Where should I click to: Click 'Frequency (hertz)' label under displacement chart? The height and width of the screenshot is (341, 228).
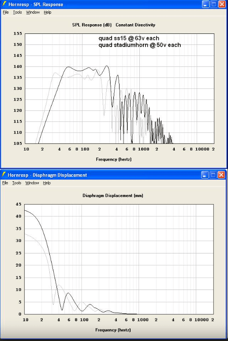[113, 330]
